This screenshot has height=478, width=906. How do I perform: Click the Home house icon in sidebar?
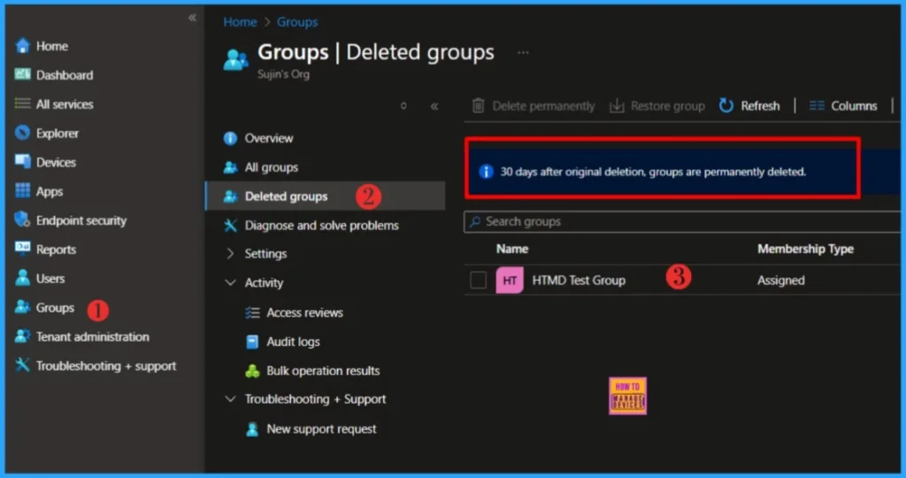point(22,46)
